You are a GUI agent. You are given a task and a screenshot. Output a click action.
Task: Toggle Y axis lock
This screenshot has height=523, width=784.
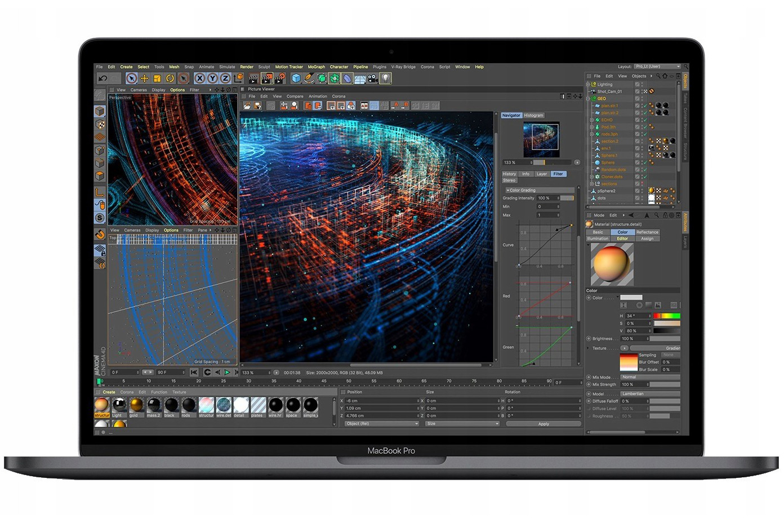click(212, 78)
